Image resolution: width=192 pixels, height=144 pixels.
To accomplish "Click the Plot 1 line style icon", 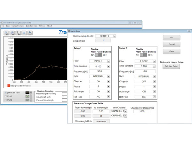I will tap(28, 96).
